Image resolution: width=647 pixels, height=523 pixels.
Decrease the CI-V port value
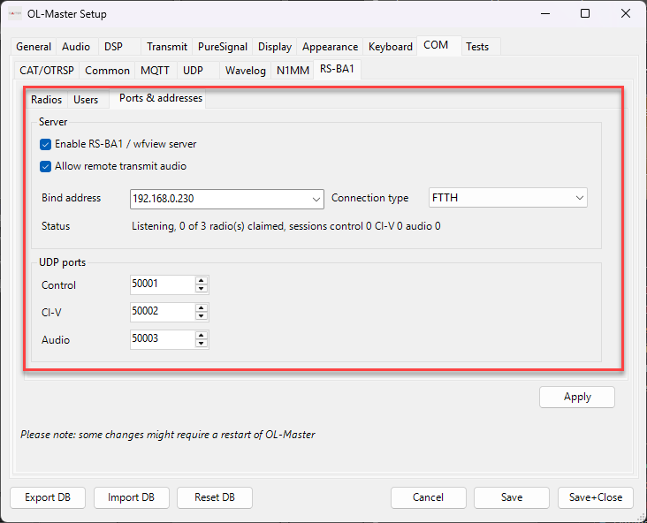pos(202,316)
